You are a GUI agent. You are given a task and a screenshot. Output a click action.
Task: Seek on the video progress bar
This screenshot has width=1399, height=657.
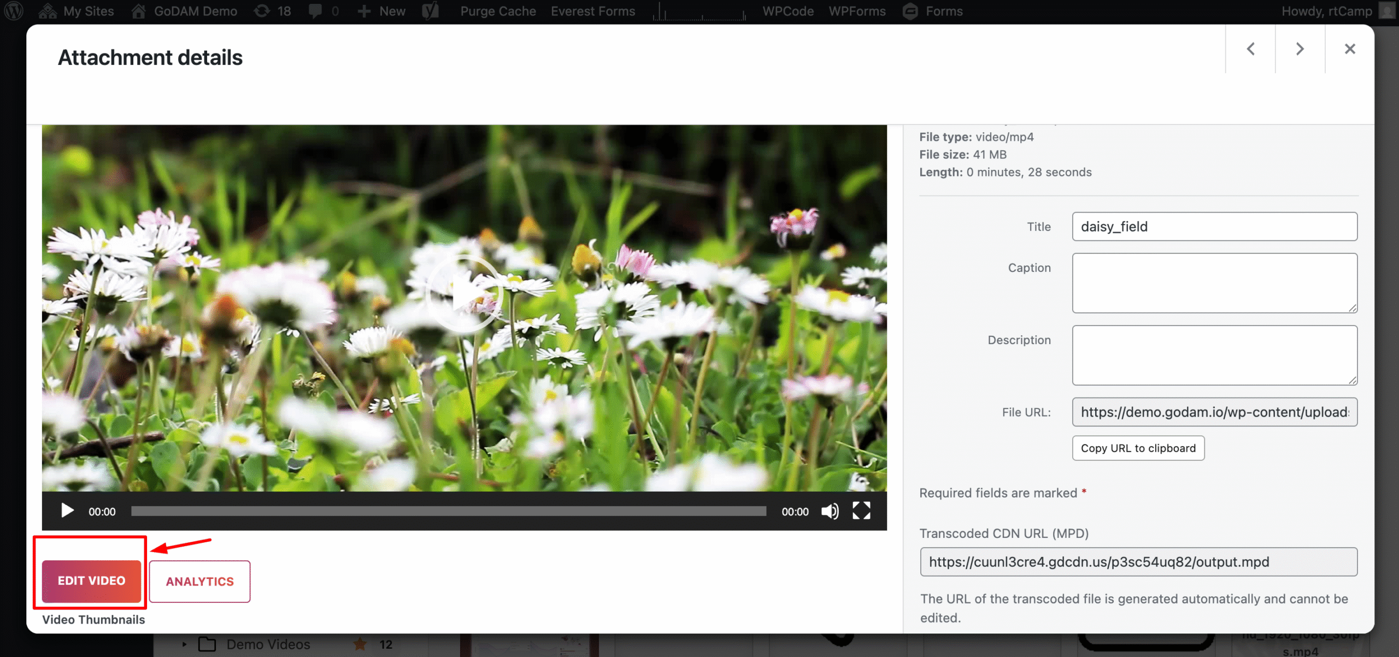(448, 511)
